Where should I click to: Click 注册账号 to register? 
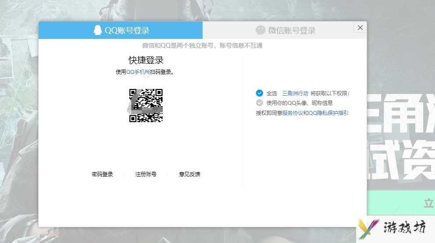click(146, 174)
